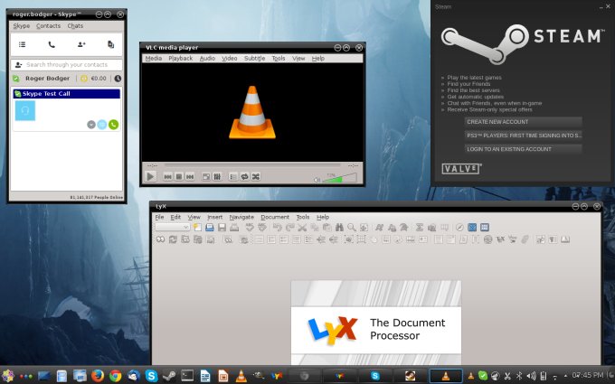Stop playback in VLC

(179, 177)
